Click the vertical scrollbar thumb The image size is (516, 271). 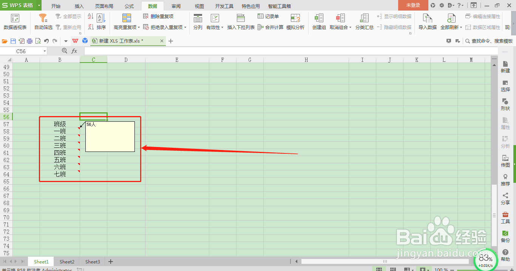pos(494,215)
